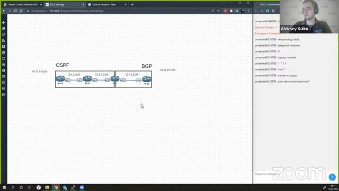Click chat message 'внешняя метрика'
The width and height of the screenshot is (339, 191).
point(289,46)
